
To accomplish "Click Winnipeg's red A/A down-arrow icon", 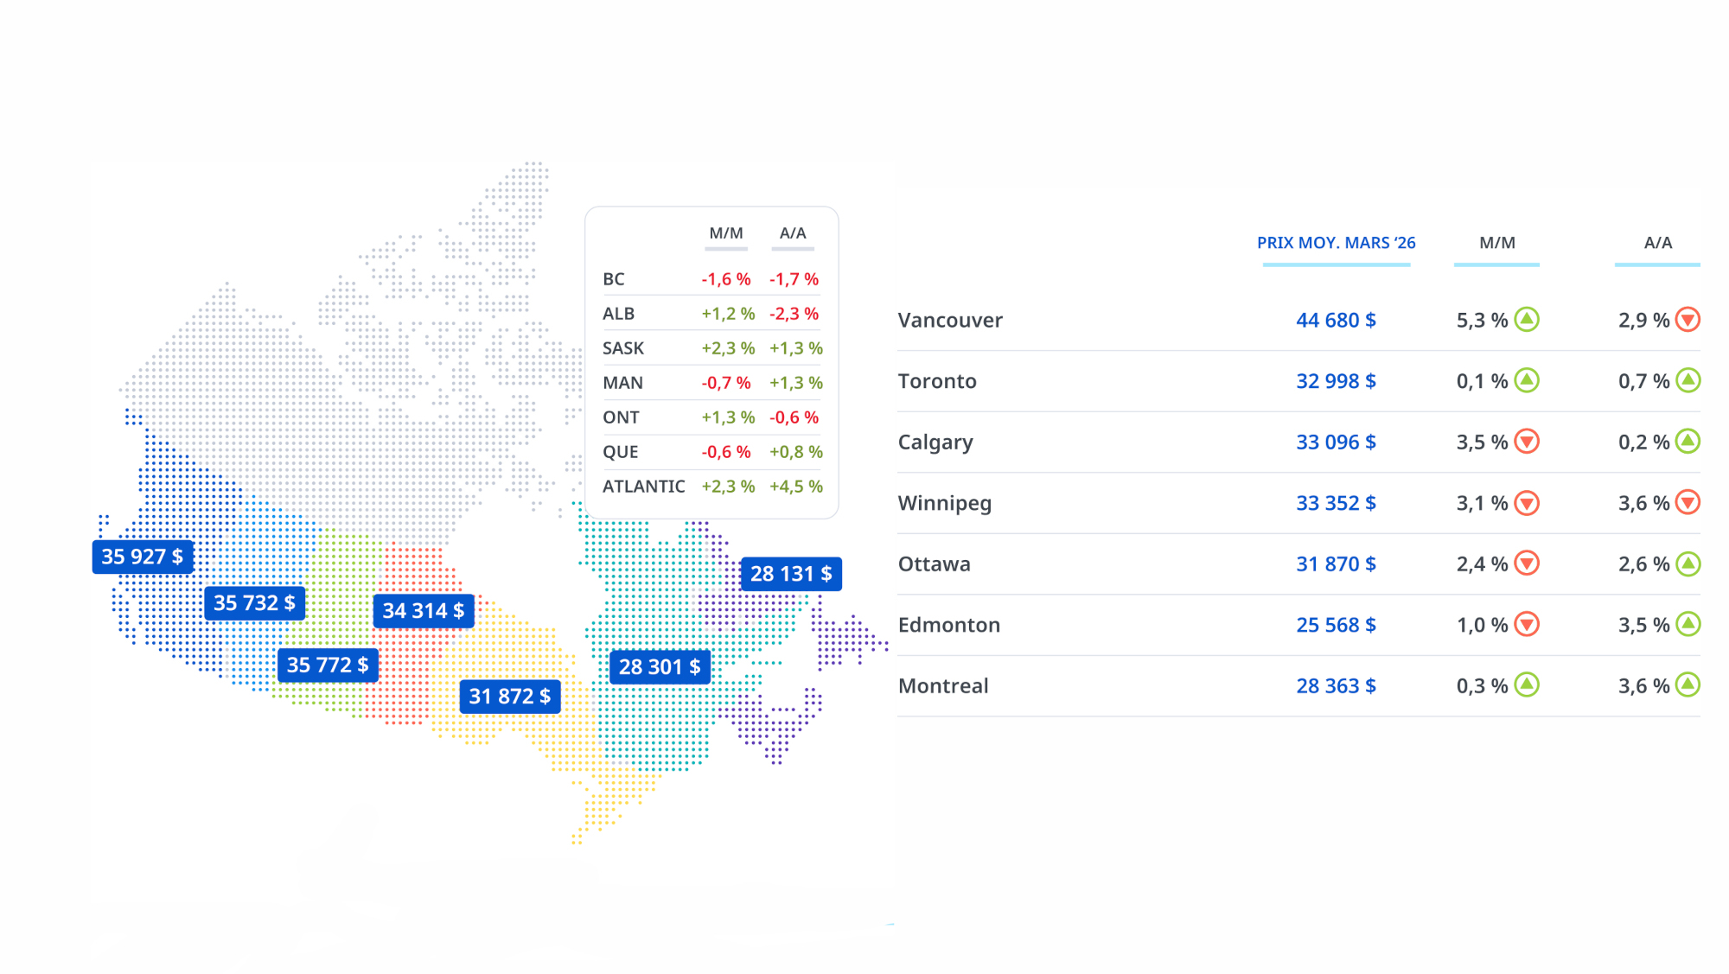I will click(x=1688, y=502).
